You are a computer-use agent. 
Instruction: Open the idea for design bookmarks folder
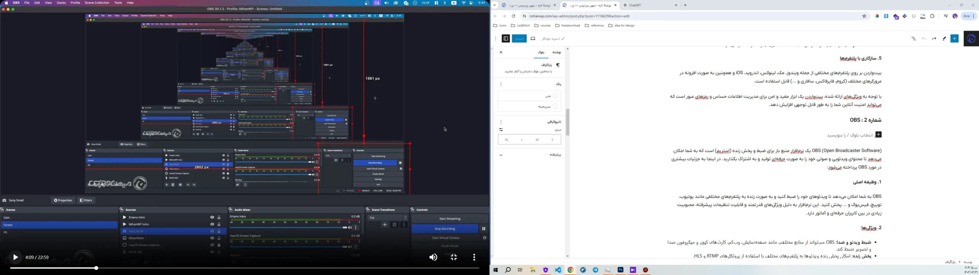621,26
